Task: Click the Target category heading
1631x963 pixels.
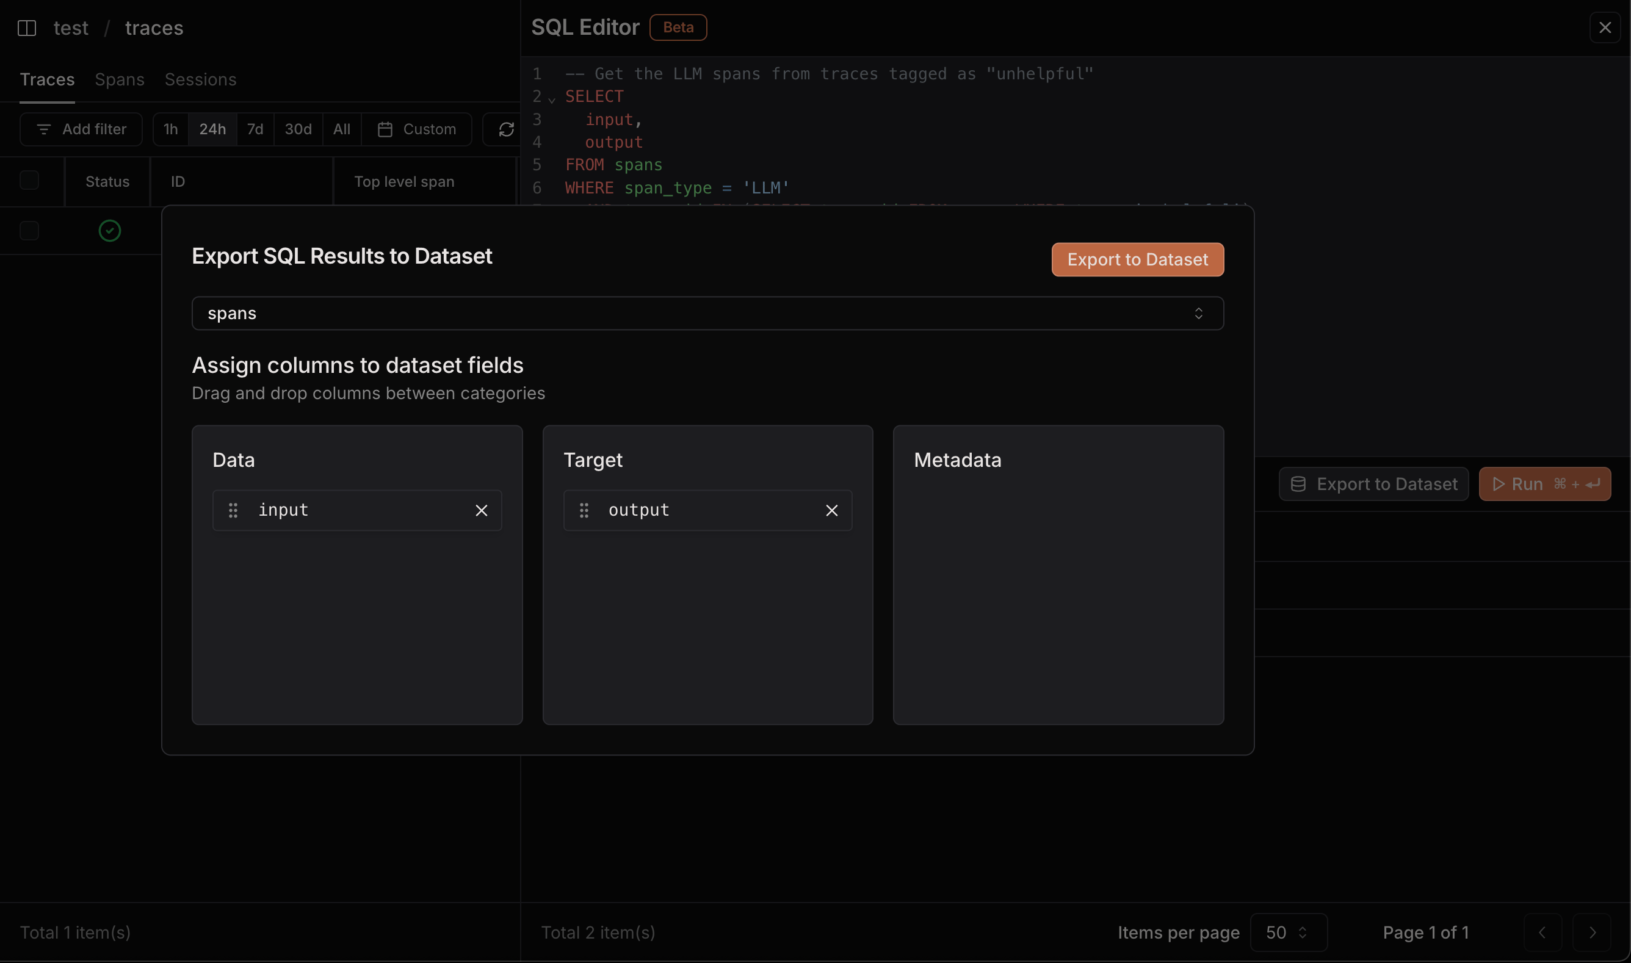Action: (x=593, y=460)
